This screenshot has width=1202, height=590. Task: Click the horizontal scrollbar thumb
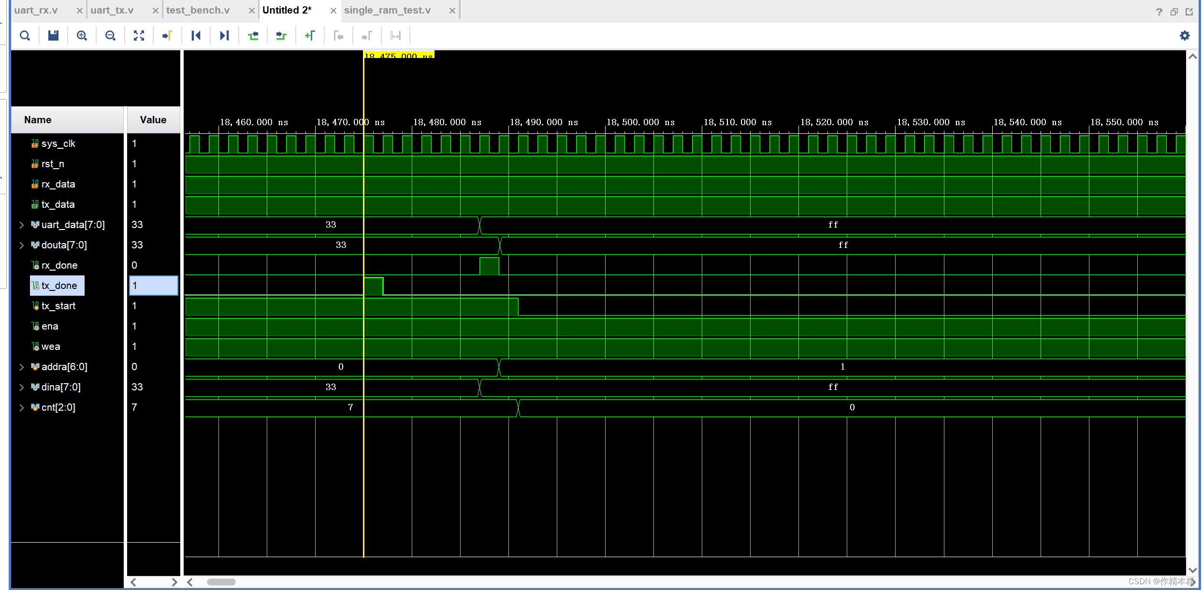[x=221, y=582]
